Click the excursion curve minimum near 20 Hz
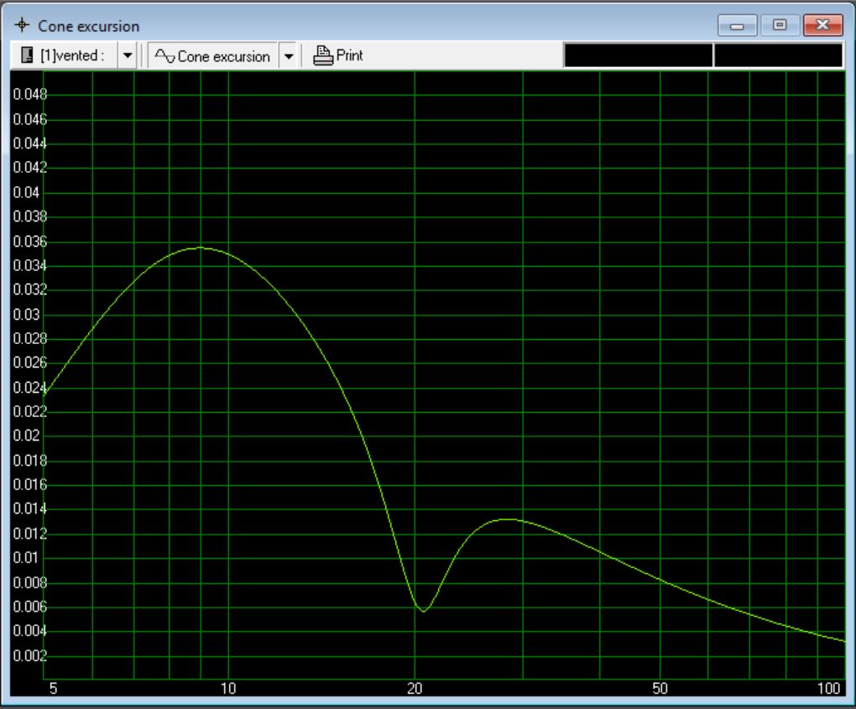 (423, 610)
